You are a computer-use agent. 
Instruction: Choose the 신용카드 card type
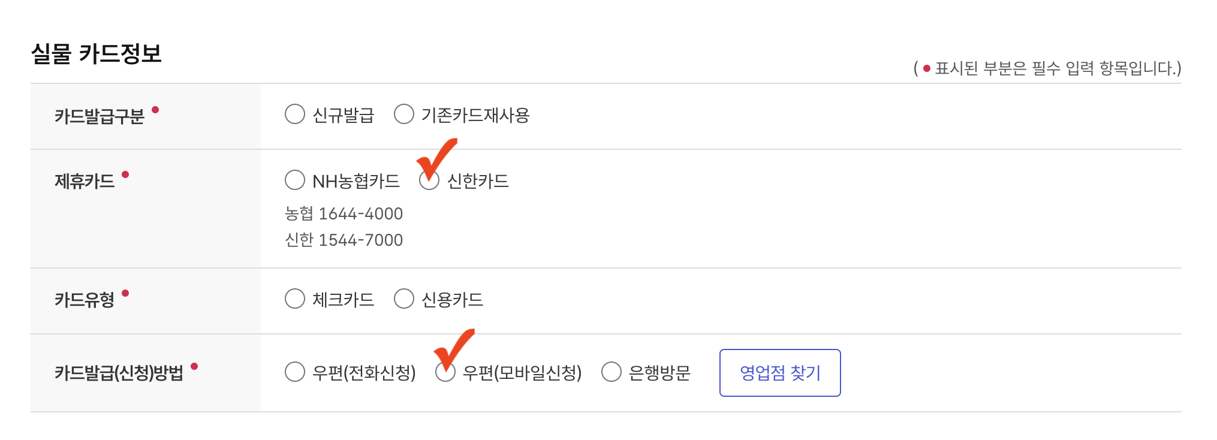click(x=403, y=299)
